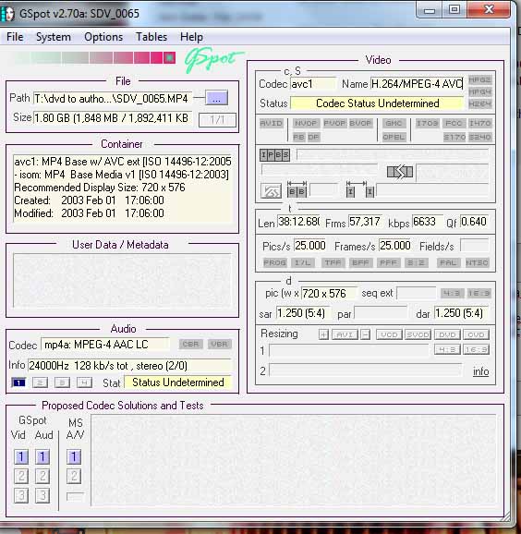Image resolution: width=521 pixels, height=534 pixels.
Task: Click the video Codec field 'avc1'
Action: click(x=312, y=84)
